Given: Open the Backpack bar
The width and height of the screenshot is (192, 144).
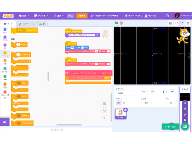Looking at the screenshot, I should click(x=56, y=130).
